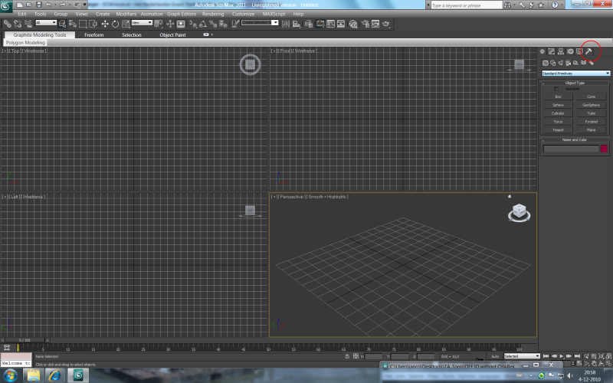The width and height of the screenshot is (613, 383).
Task: Switch to the Object Paint ribbon tab
Action: pos(172,34)
